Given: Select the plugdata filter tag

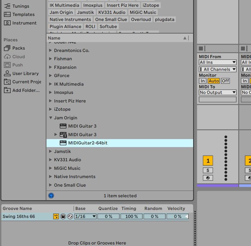Looking at the screenshot, I should (164, 19).
